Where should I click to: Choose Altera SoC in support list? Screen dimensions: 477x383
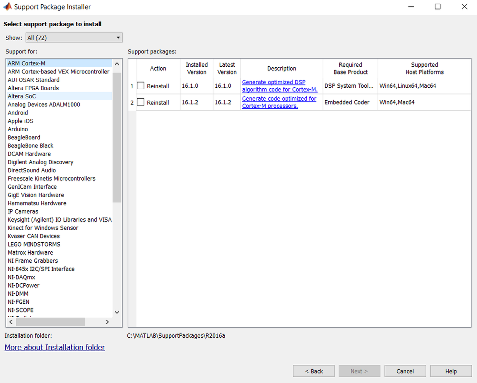[x=59, y=96]
